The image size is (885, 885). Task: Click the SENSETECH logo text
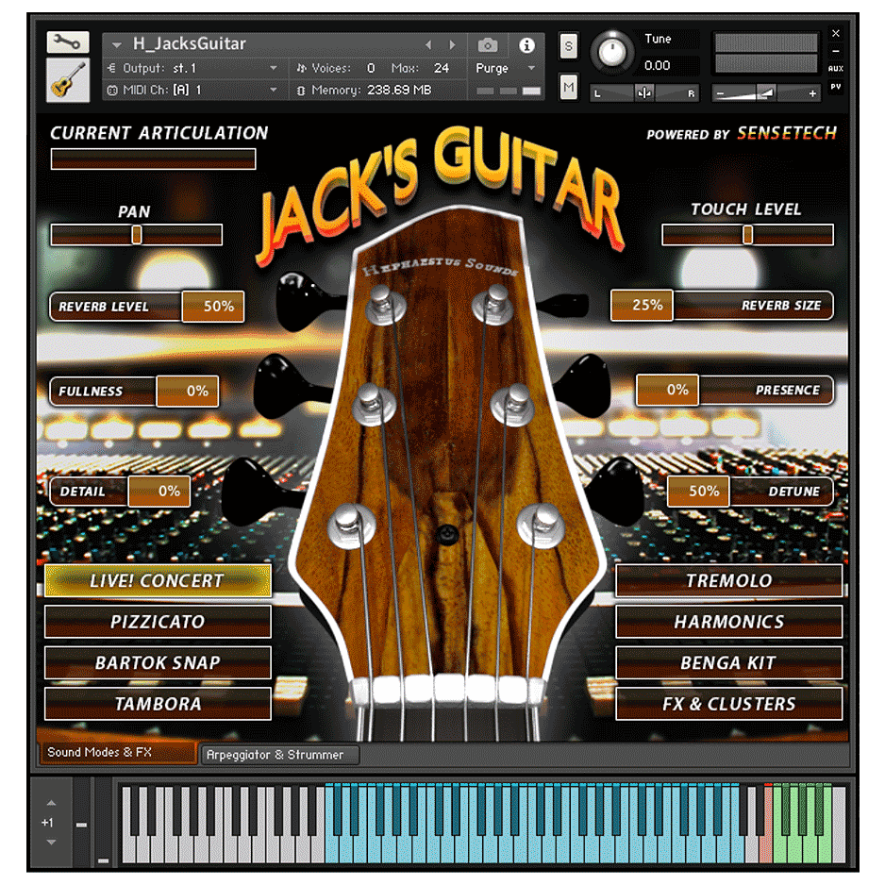[787, 133]
